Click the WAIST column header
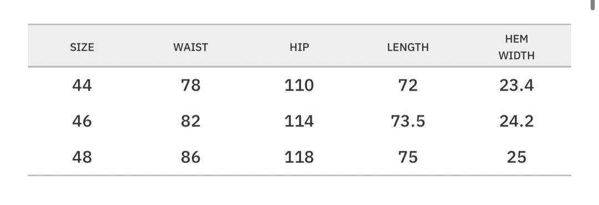 coord(191,47)
